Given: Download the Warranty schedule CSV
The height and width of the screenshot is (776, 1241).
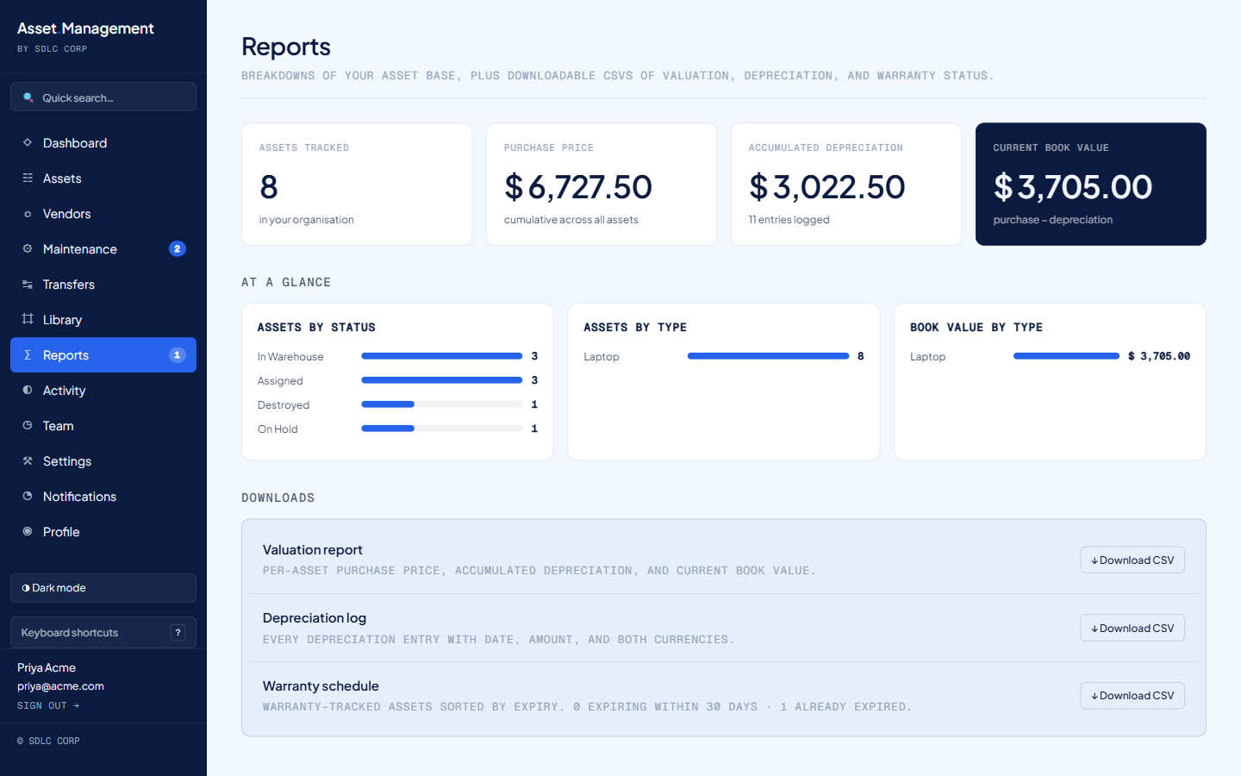Looking at the screenshot, I should [1132, 696].
